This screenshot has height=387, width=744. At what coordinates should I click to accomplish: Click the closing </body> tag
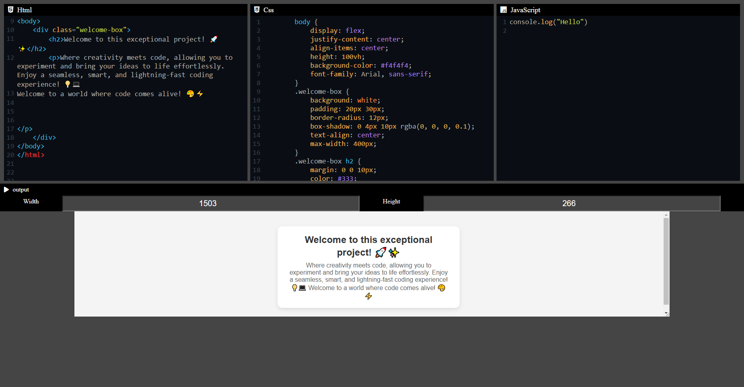click(30, 146)
